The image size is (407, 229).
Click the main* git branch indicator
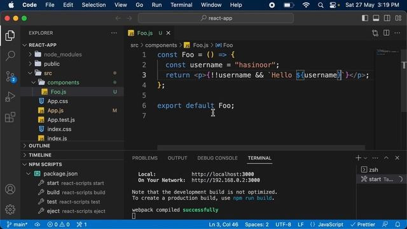pyautogui.click(x=17, y=225)
